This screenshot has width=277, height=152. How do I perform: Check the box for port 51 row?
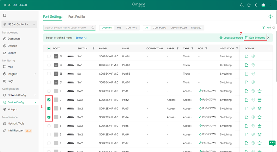coord(49,57)
